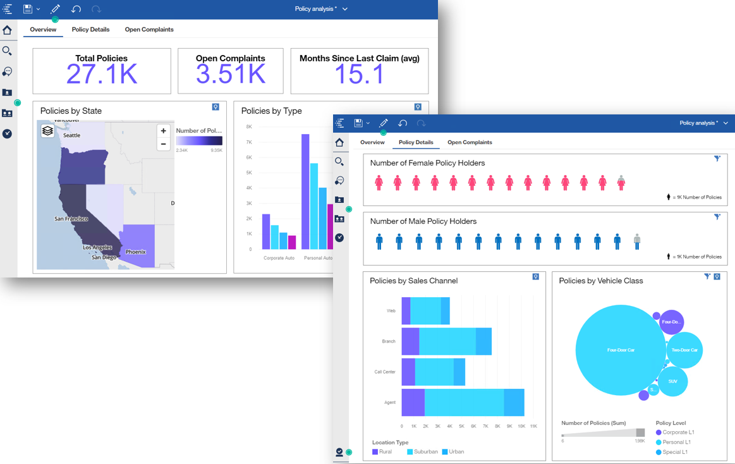Select the Web bar in Sales Channel chart
Screen dimensions: 735x464
(425, 311)
